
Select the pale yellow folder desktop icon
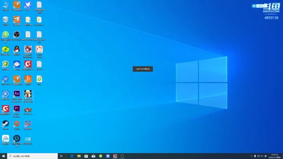click(x=28, y=21)
